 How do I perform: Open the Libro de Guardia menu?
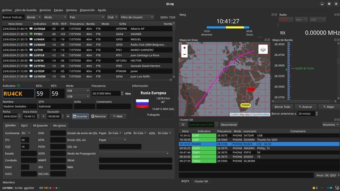[x=25, y=10]
